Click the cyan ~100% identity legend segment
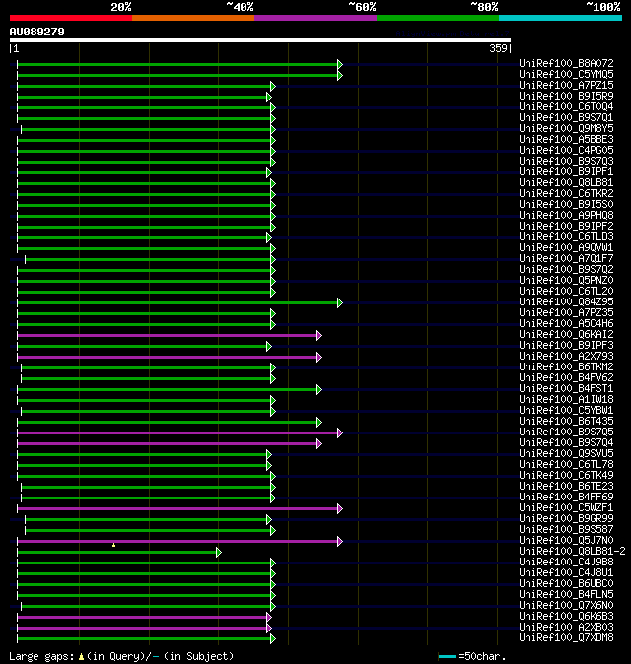The width and height of the screenshot is (631, 664). (x=560, y=18)
